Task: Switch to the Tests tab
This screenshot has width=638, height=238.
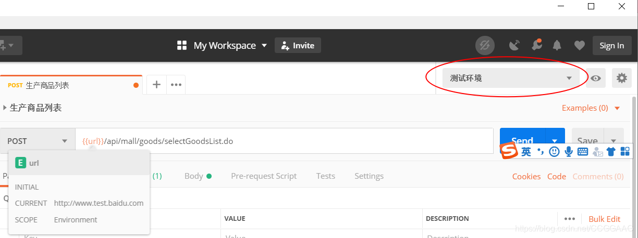Action: tap(325, 176)
